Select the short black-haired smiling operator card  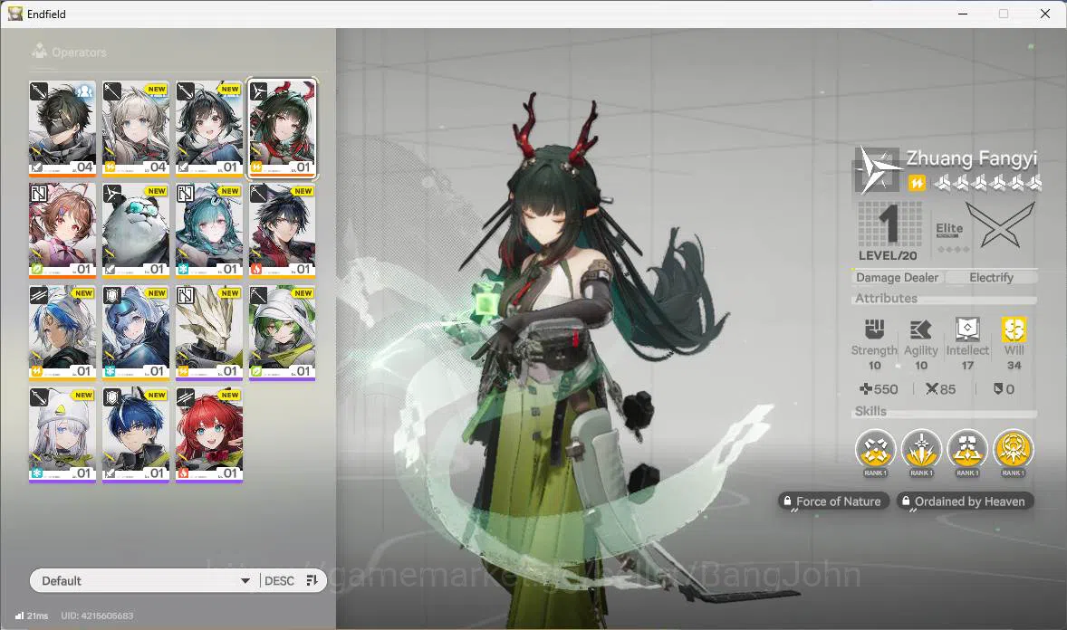click(x=209, y=129)
